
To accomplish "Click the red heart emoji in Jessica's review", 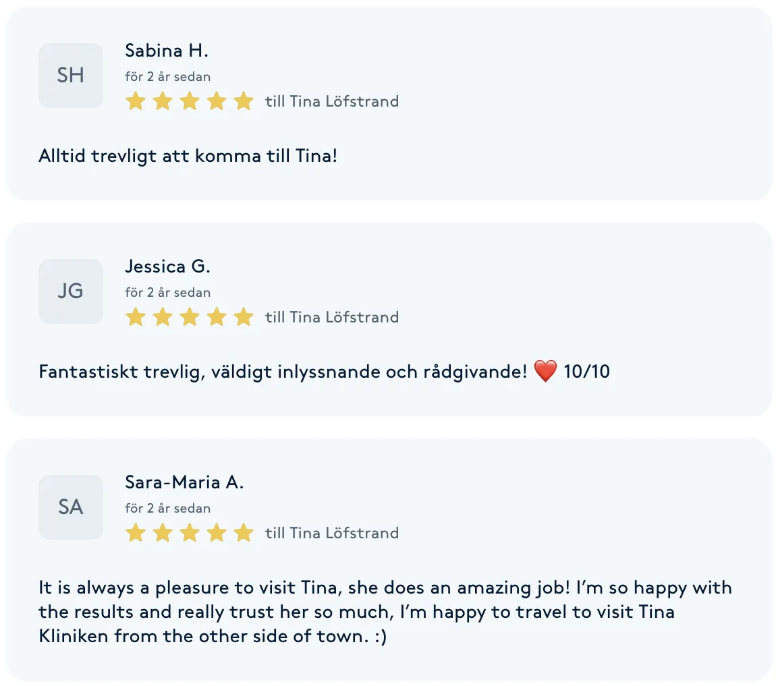I will coord(545,372).
